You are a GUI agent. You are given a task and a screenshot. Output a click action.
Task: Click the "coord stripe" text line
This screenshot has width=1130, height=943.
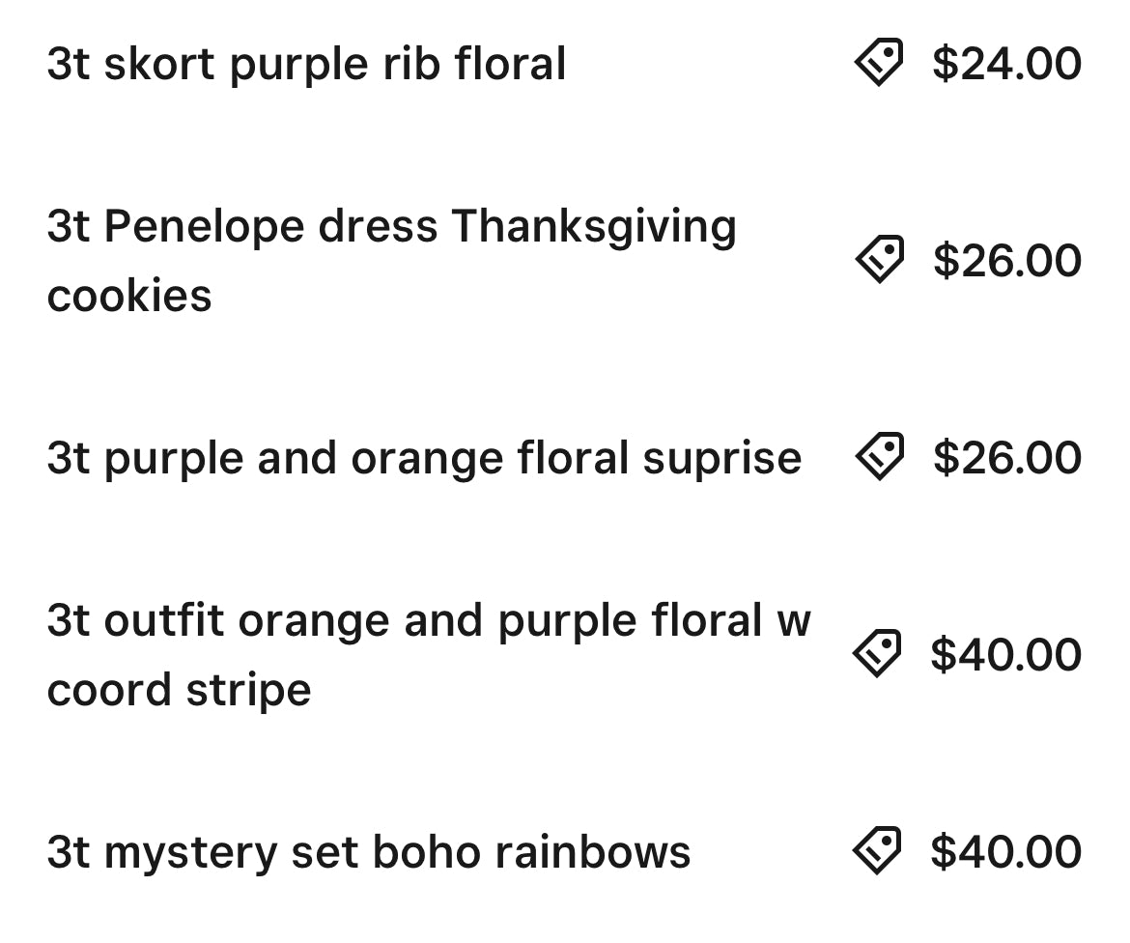179,690
